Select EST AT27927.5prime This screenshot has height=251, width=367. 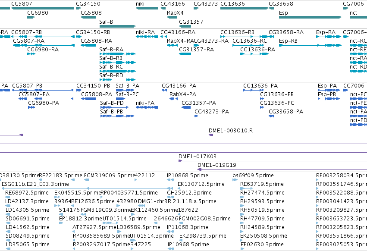click(x=74, y=231)
